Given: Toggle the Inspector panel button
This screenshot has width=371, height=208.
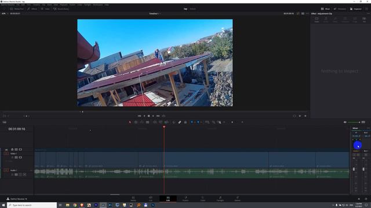Looking at the screenshot, I should coord(355,9).
